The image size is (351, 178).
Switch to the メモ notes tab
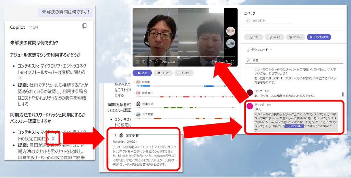(254, 37)
